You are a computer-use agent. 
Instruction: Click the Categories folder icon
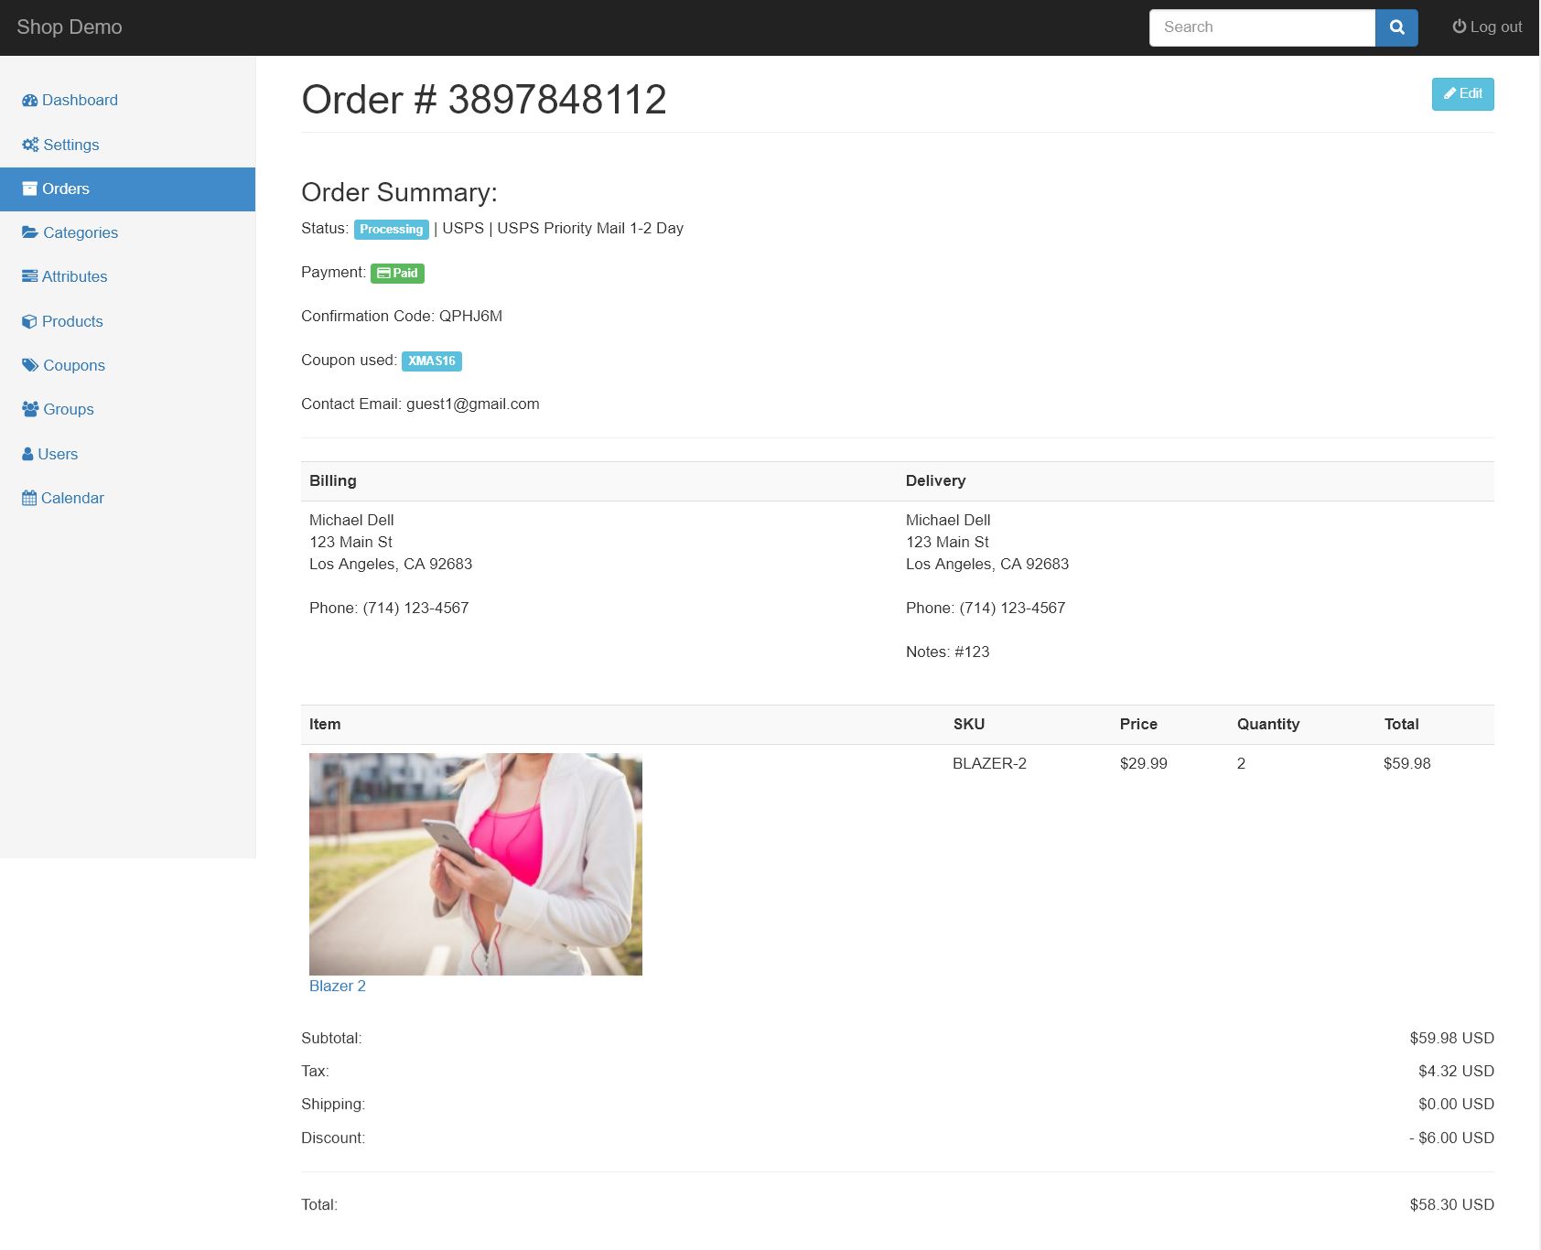[x=30, y=232]
